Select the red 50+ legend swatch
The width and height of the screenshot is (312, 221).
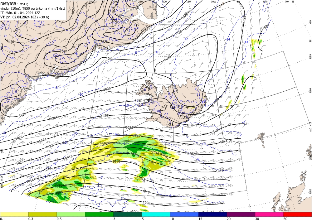coord(298,214)
